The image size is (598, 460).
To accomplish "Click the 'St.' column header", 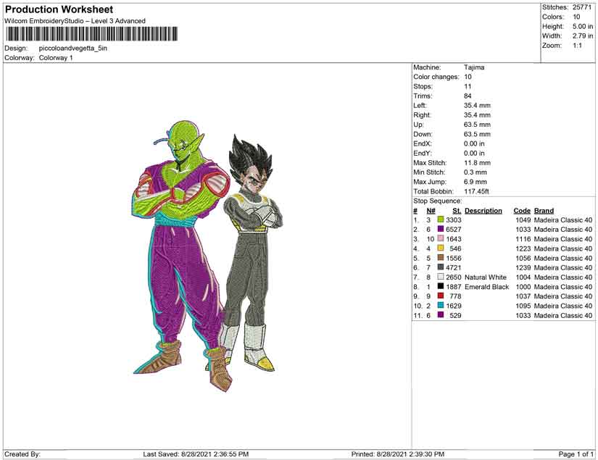I will point(457,211).
